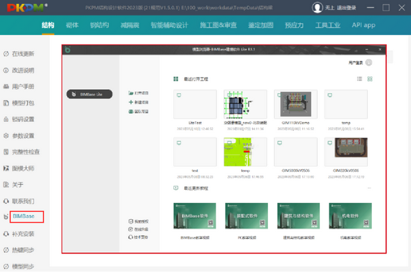Screen dimensions: 411x272
Task: Open the 减隔震 tab
Action: [129, 25]
